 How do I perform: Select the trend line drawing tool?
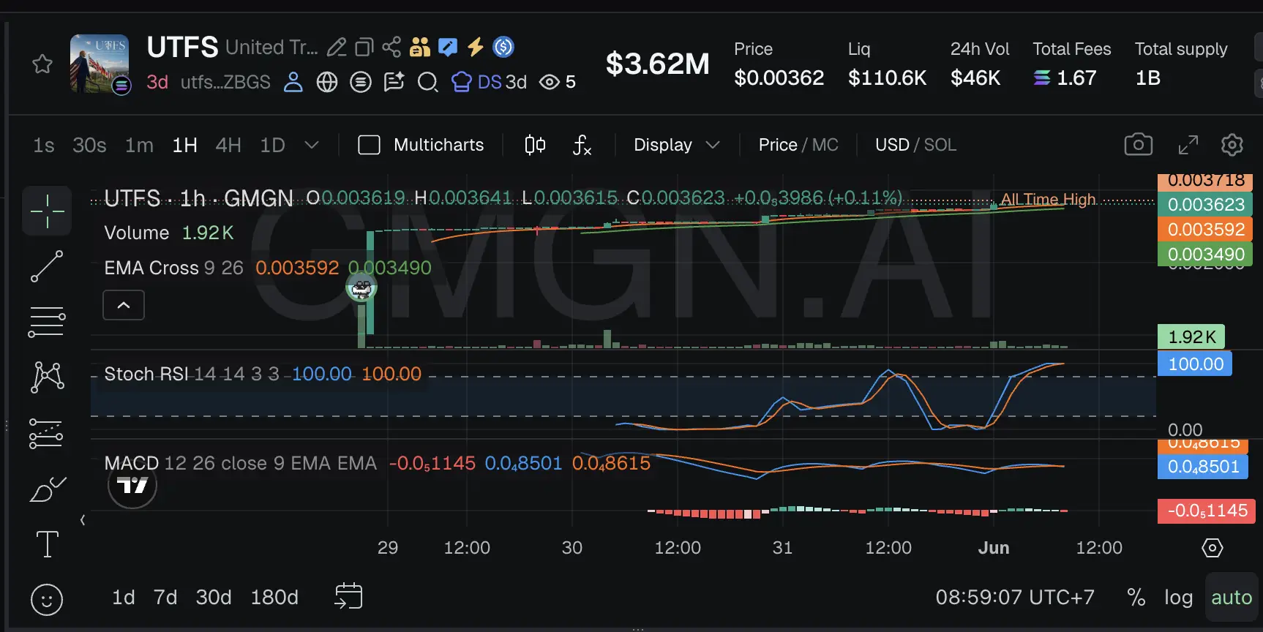pyautogui.click(x=47, y=266)
